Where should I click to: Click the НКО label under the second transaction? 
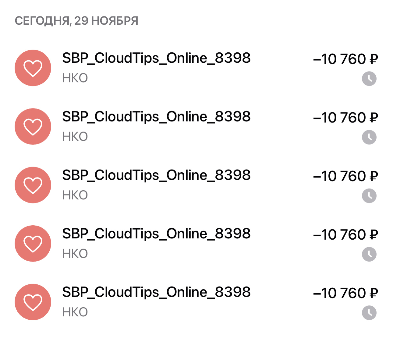point(75,137)
